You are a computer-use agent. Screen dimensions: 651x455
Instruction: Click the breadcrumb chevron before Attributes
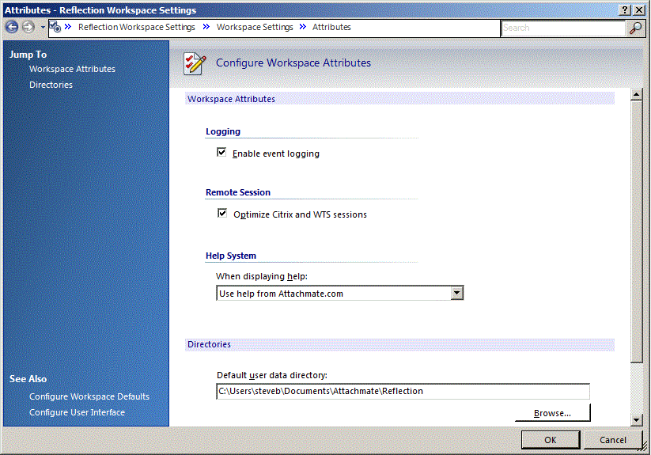[303, 27]
